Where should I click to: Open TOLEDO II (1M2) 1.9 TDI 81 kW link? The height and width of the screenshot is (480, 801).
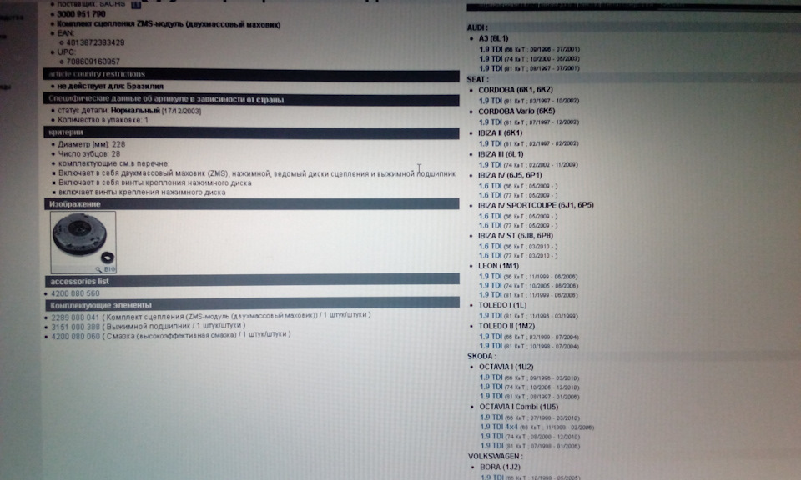coord(491,346)
